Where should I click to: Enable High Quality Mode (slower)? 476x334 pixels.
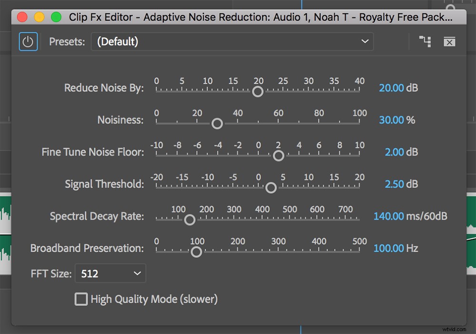[81, 299]
